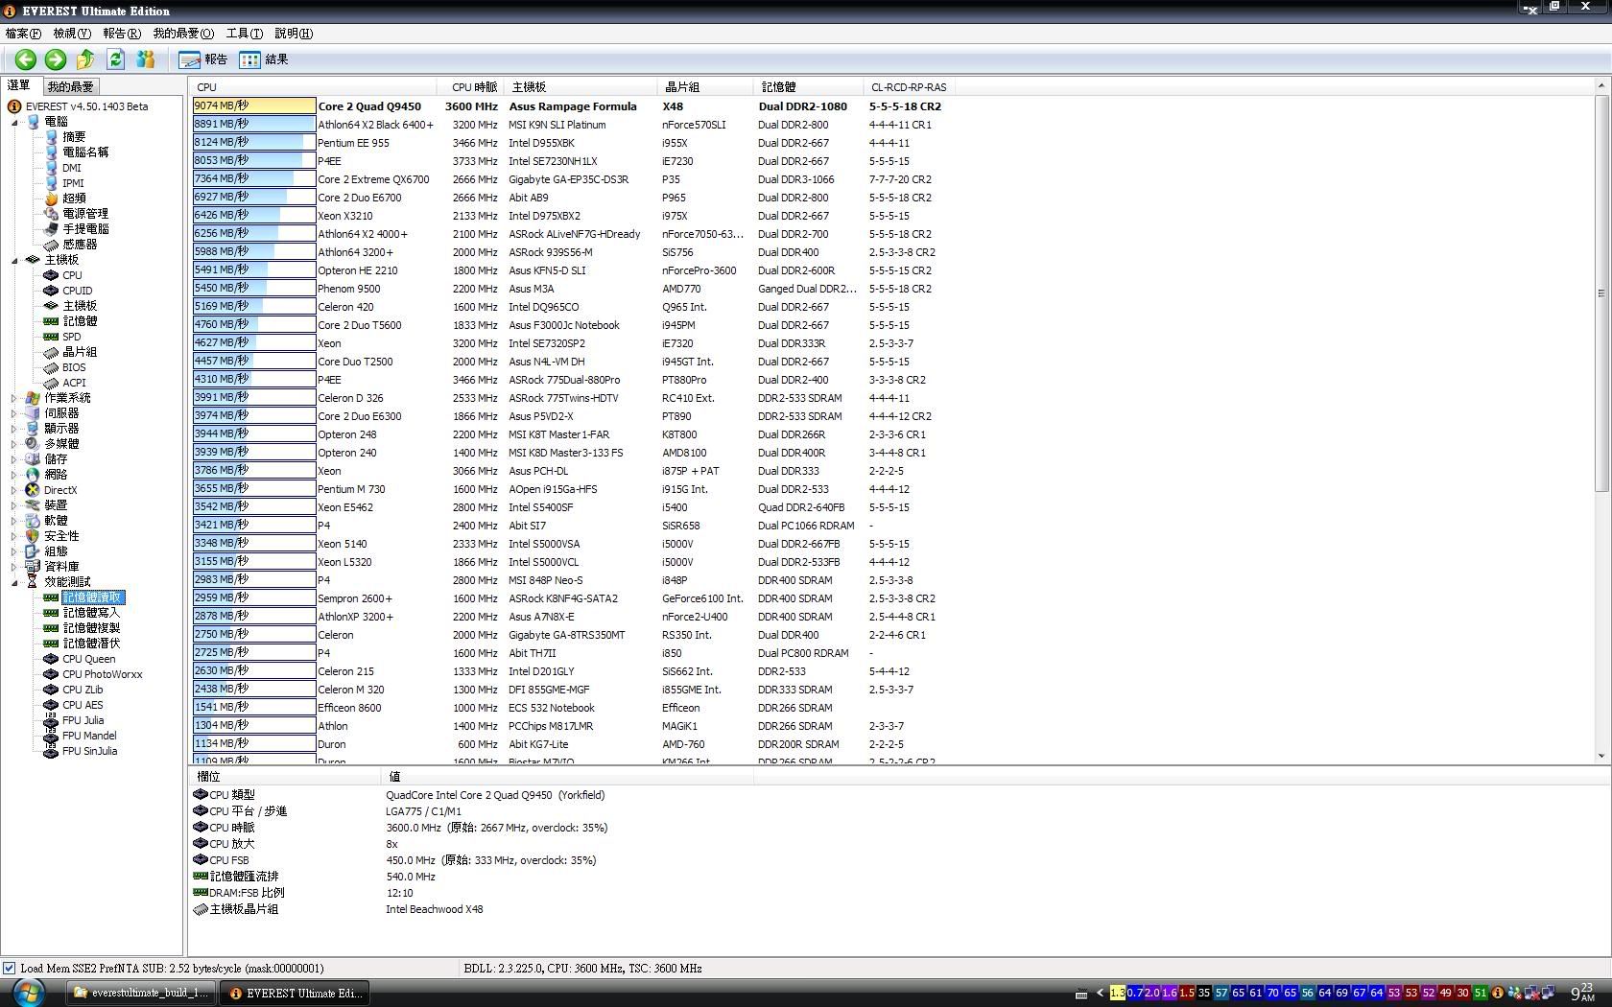Select the 9074 MB/秒 result bar
This screenshot has height=1007, width=1612.
tap(254, 105)
